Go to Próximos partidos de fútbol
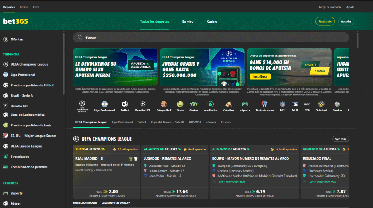Screen dimensions: 373x208 (32, 85)
